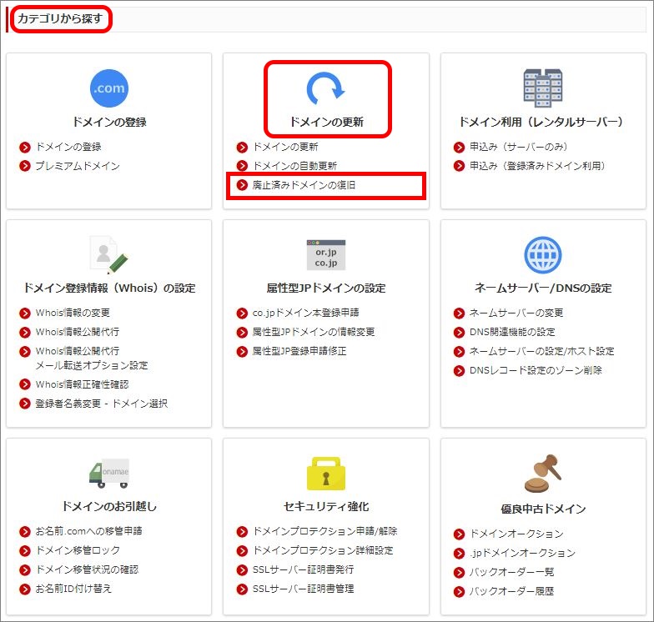The image size is (654, 622).
Task: Click the yellow padlock security icon
Action: tap(325, 474)
